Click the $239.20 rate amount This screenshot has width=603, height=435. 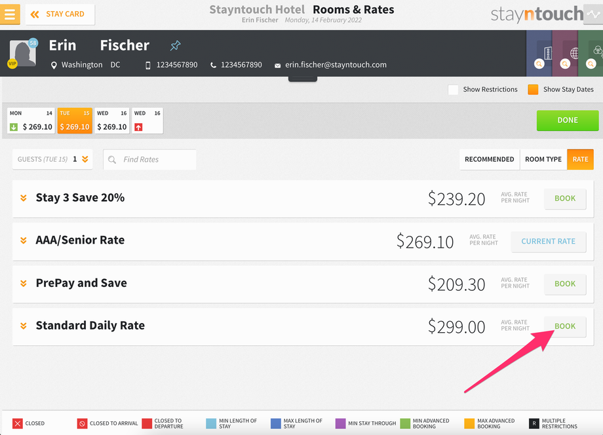456,199
